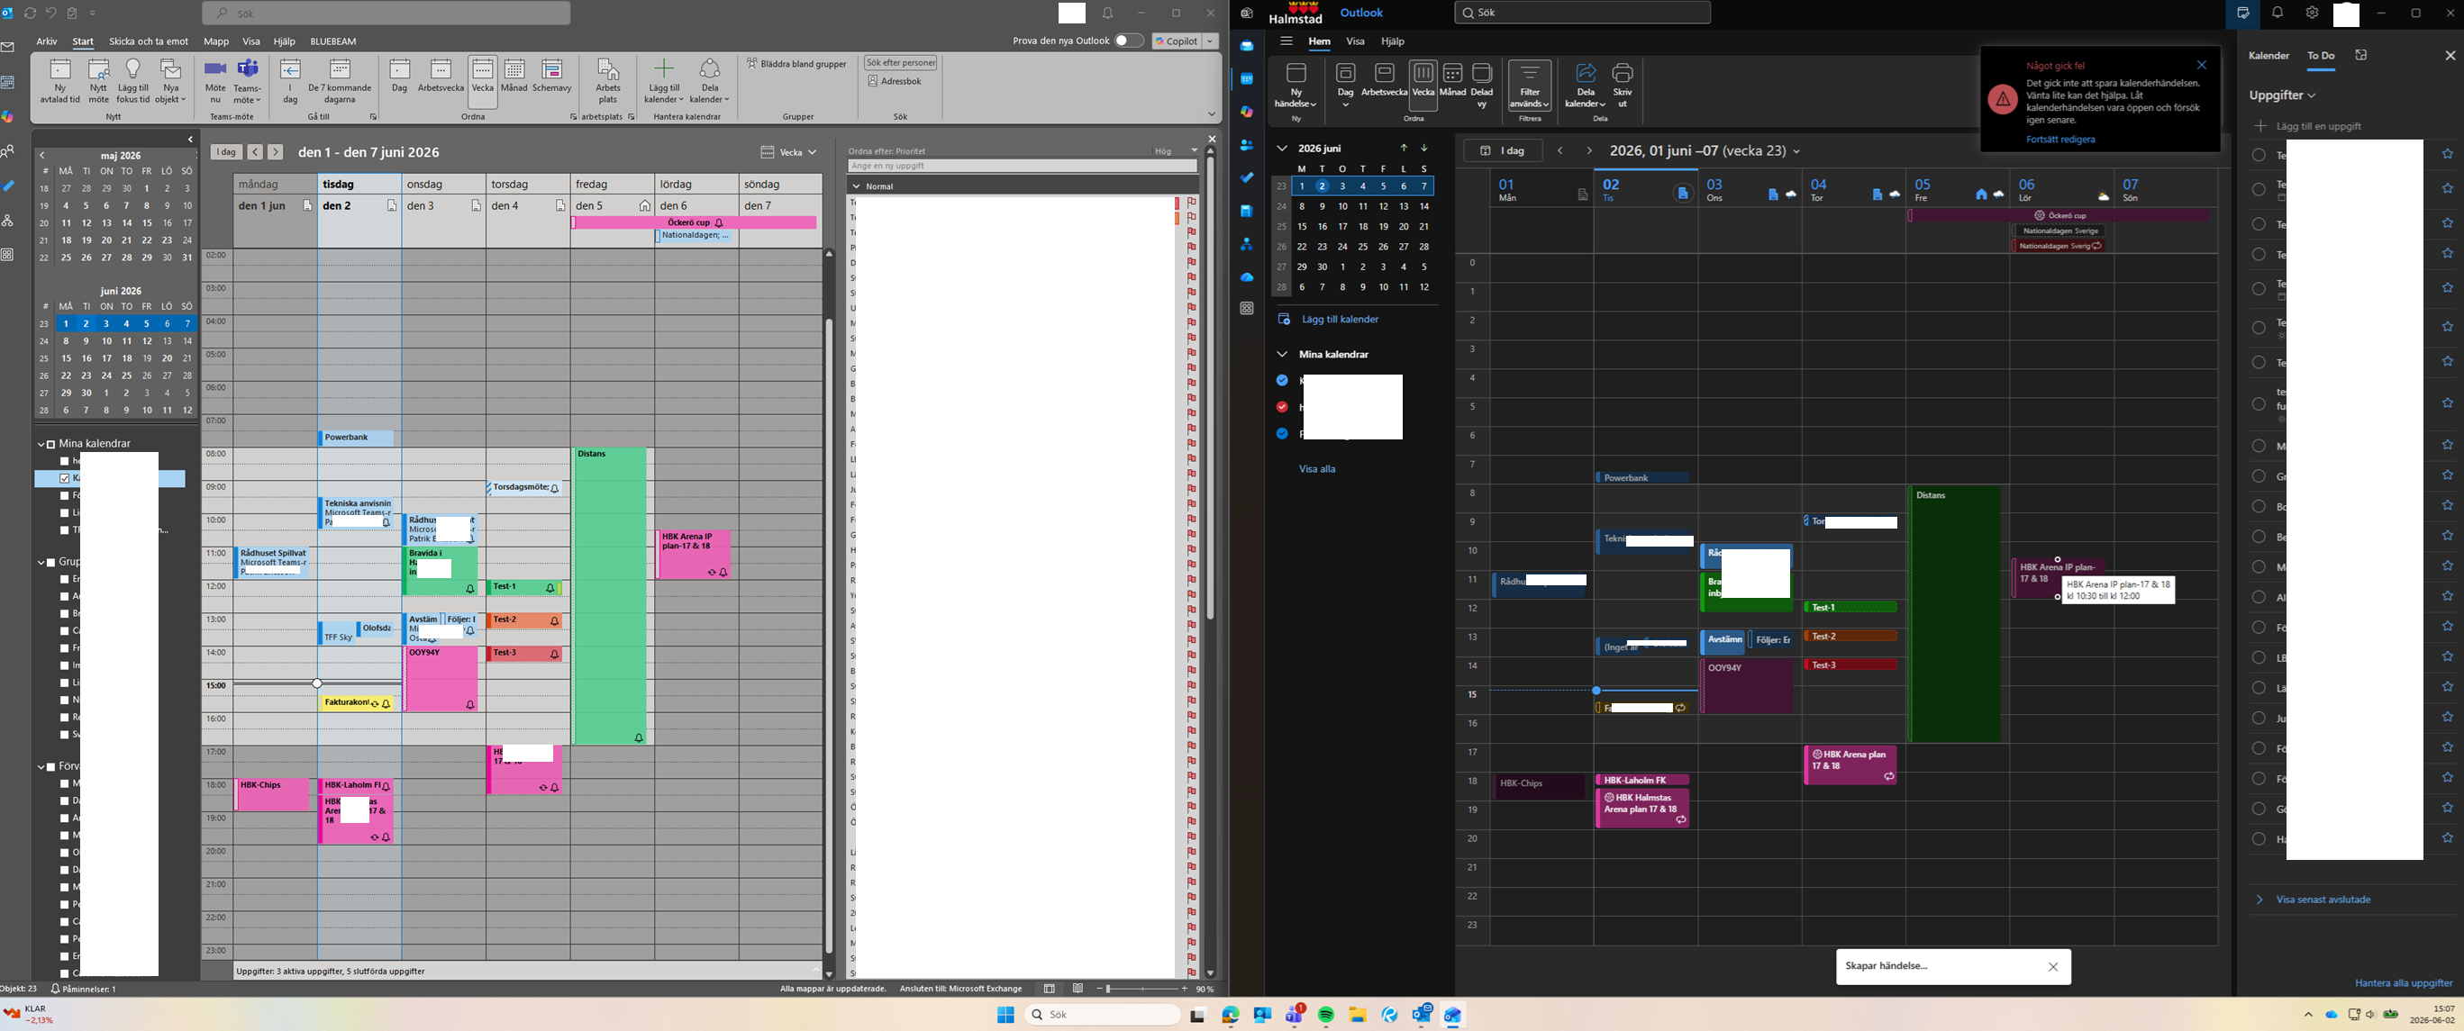The image size is (2464, 1031).
Task: Open Visa tab in new Outlook
Action: point(1355,41)
